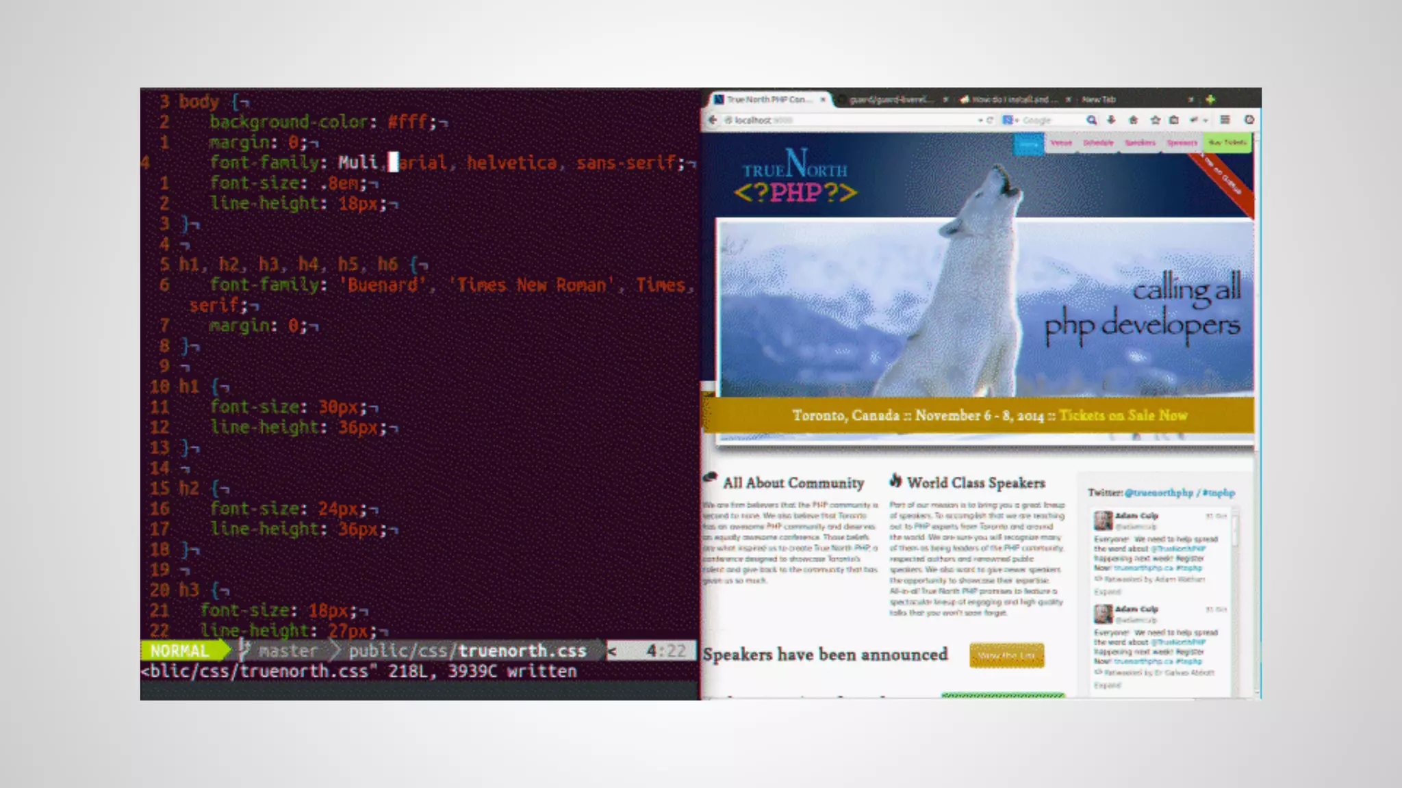Image resolution: width=1402 pixels, height=788 pixels.
Task: Click the green Buy Tickets button
Action: (1227, 143)
